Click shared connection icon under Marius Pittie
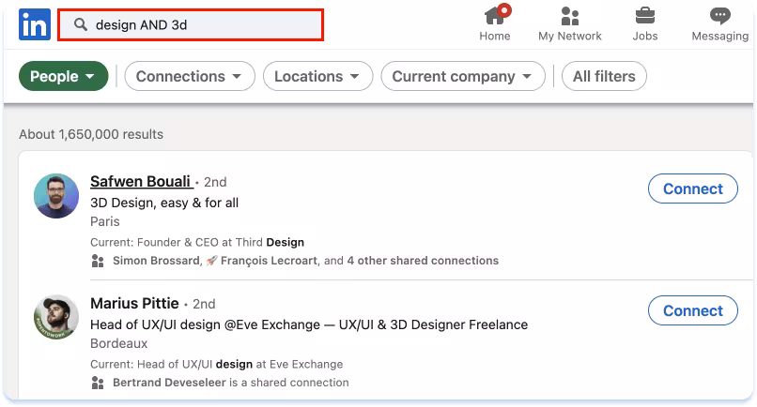This screenshot has width=757, height=407. (98, 383)
